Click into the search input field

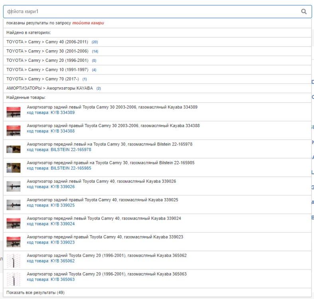[152, 12]
